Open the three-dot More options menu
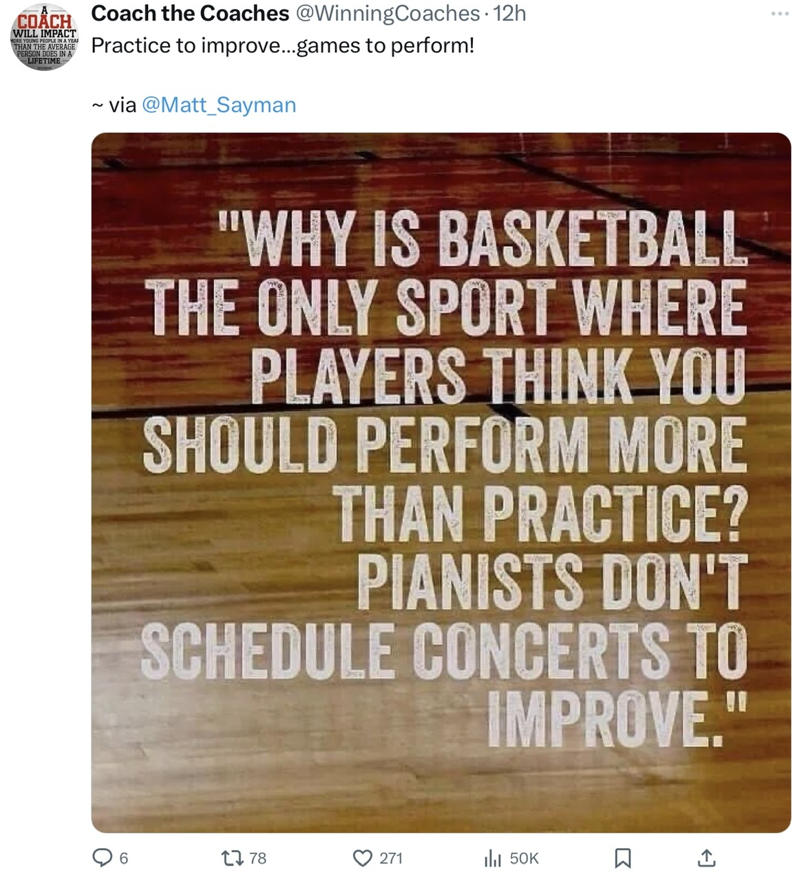The height and width of the screenshot is (882, 804). [x=780, y=14]
